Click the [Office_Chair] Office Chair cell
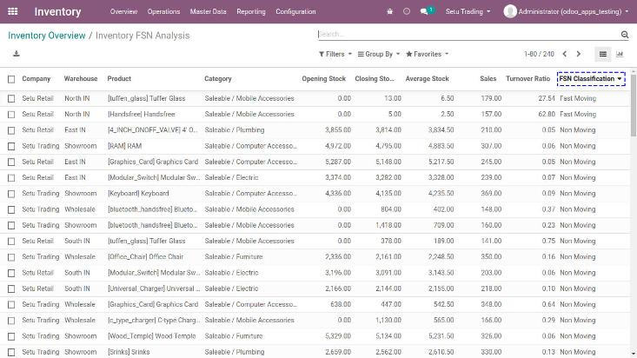Screen dimensions: 637x358 click(145, 257)
